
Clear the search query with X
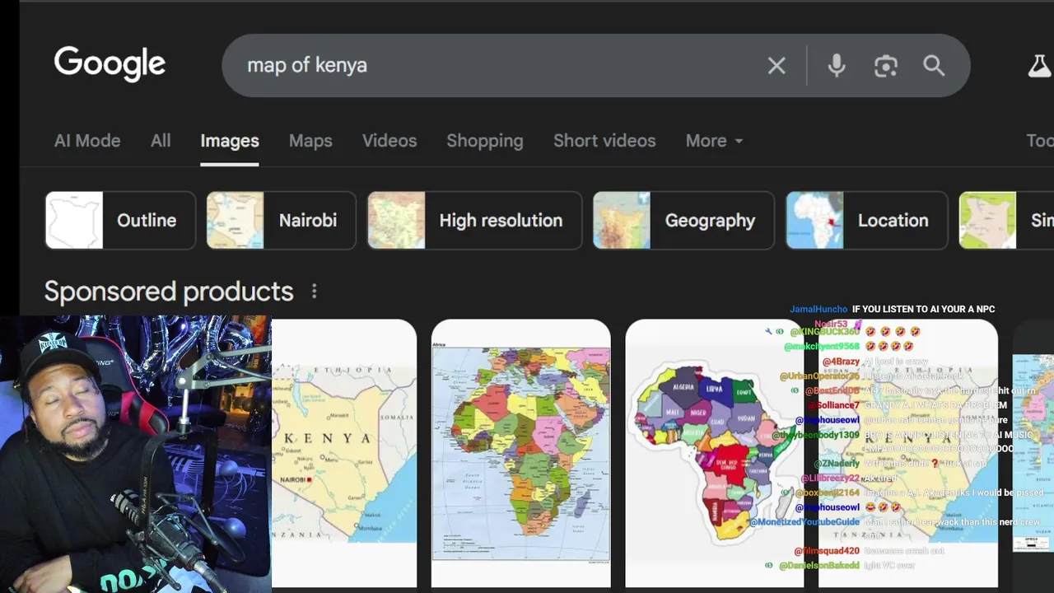pos(777,66)
